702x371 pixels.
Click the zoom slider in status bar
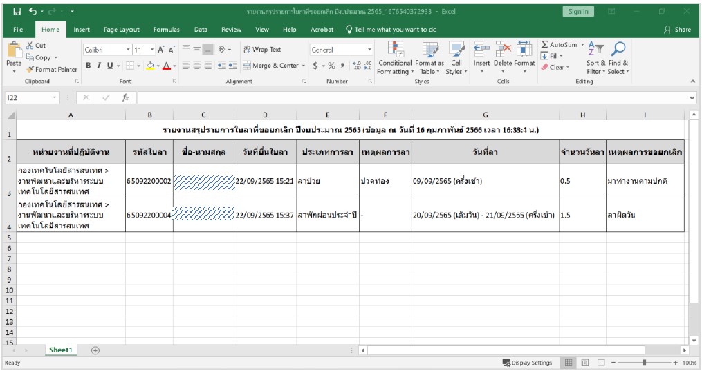pyautogui.click(x=645, y=363)
